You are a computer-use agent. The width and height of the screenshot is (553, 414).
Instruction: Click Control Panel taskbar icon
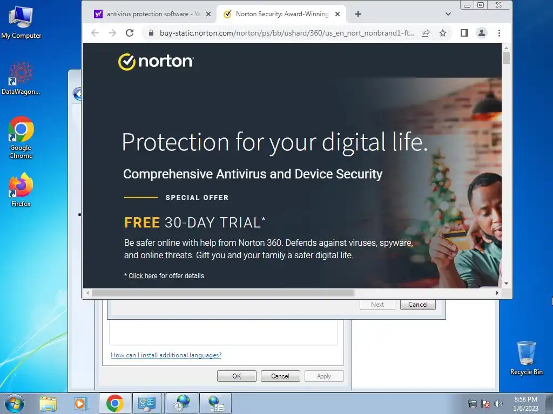coord(147,403)
